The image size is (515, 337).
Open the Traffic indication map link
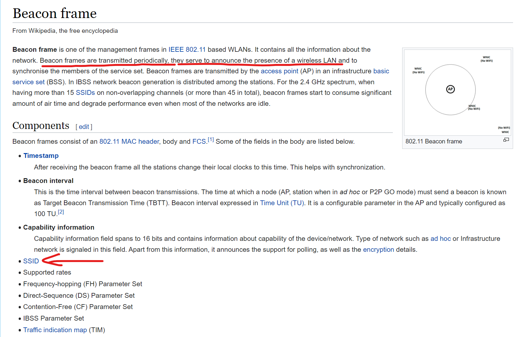[55, 330]
